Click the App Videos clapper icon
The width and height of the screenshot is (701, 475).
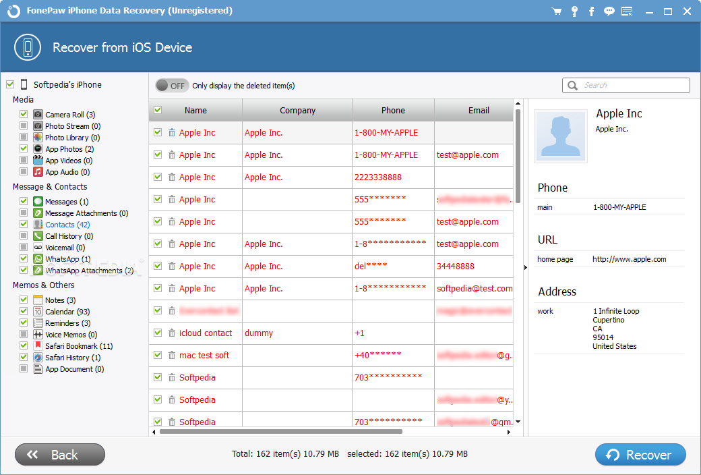pyautogui.click(x=38, y=161)
